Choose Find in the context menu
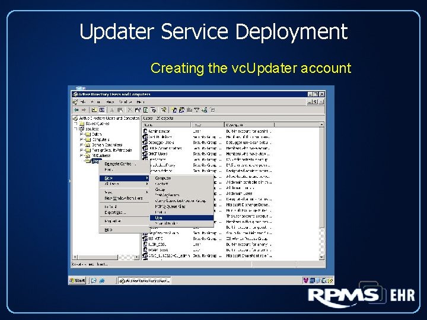 (x=125, y=169)
